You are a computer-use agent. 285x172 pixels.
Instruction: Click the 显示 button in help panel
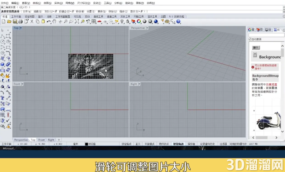[256, 48]
